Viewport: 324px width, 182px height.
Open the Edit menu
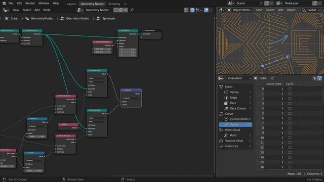(x=19, y=4)
